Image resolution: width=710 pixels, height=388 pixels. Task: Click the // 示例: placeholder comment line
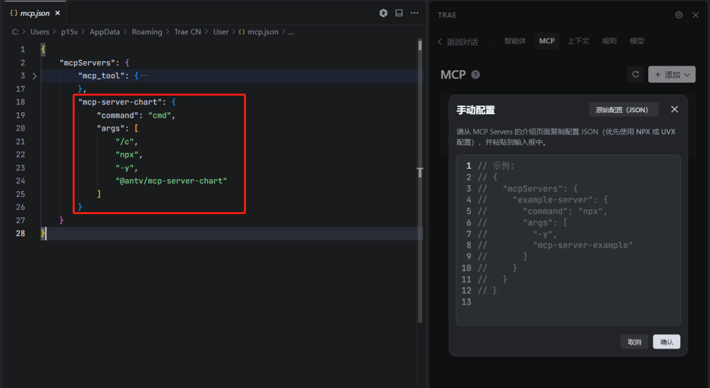click(496, 166)
